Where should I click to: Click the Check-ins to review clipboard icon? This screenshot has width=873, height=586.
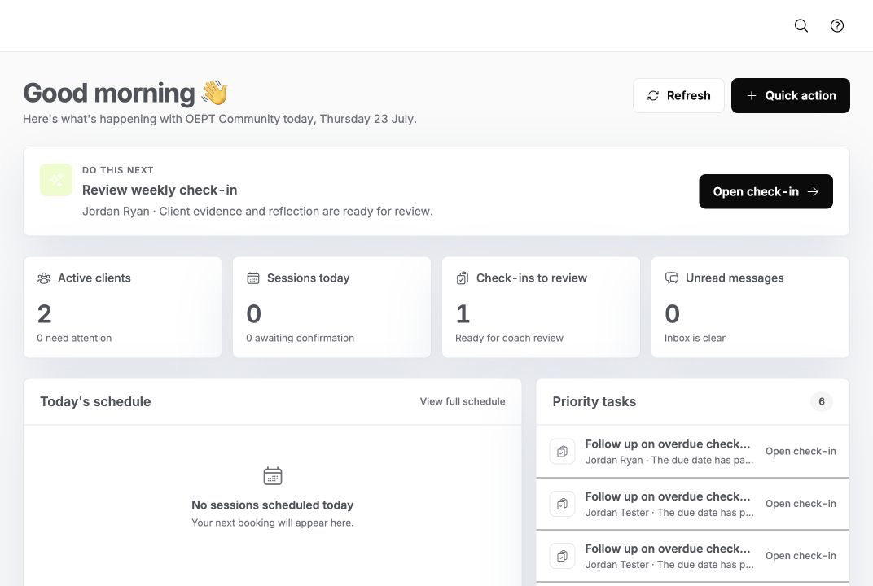pos(462,278)
